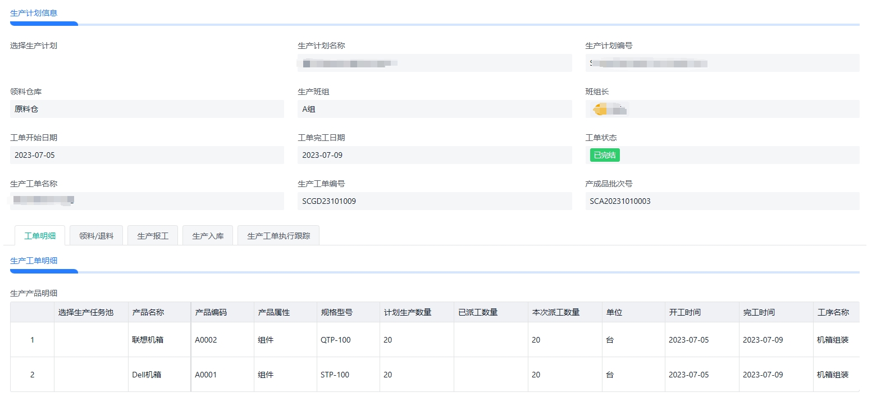Click the 领料仓库 field showing 原料仓
The width and height of the screenshot is (872, 401).
(147, 109)
